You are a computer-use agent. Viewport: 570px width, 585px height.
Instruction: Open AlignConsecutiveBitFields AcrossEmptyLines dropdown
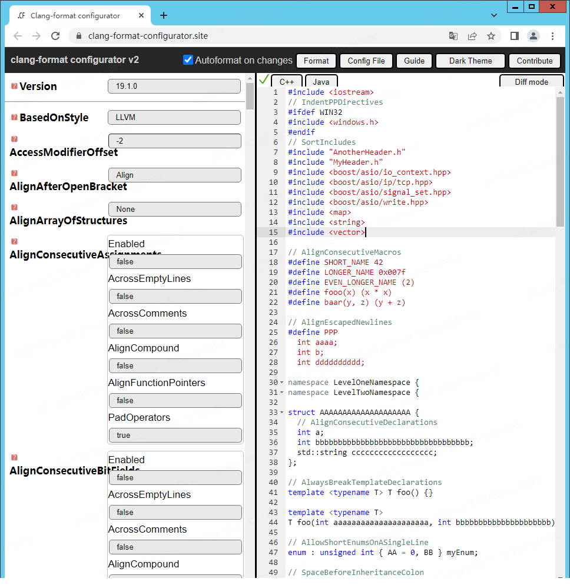click(x=175, y=512)
